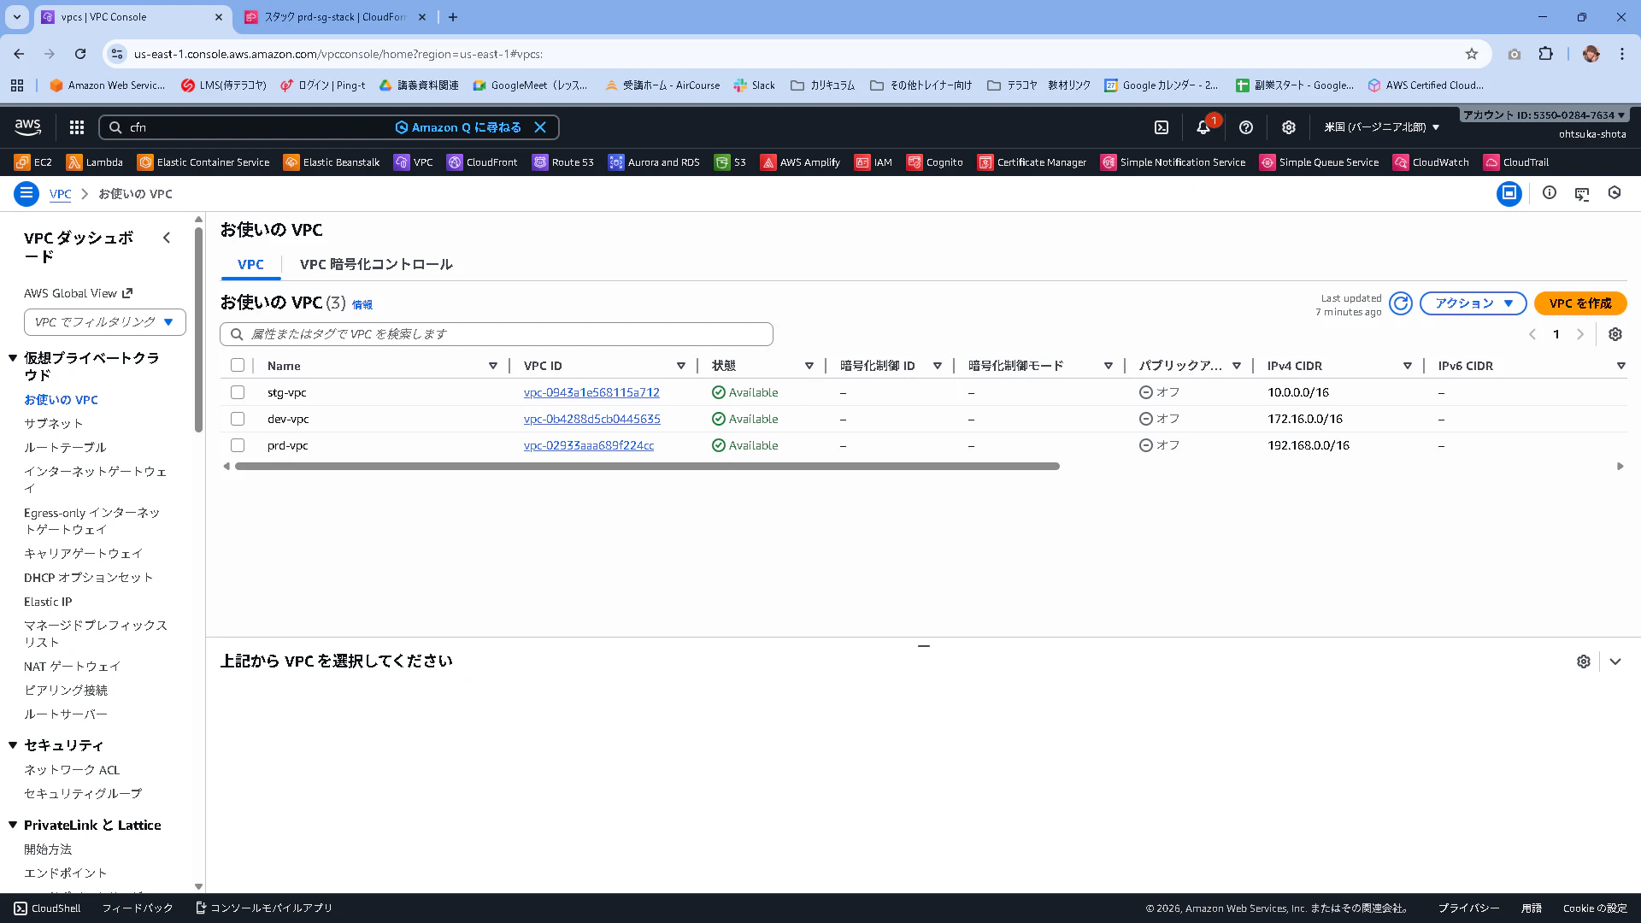Open Certificate Manager shortcut
The image size is (1641, 923).
point(1032,162)
